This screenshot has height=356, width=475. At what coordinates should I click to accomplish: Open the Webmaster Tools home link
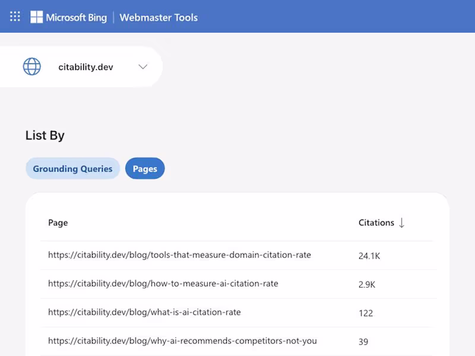point(159,18)
